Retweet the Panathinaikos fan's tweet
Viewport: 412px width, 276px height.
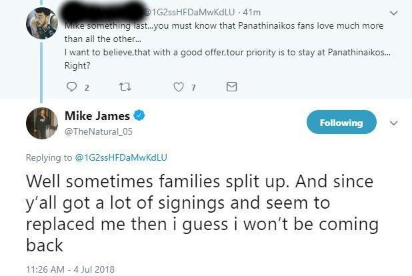tap(125, 87)
